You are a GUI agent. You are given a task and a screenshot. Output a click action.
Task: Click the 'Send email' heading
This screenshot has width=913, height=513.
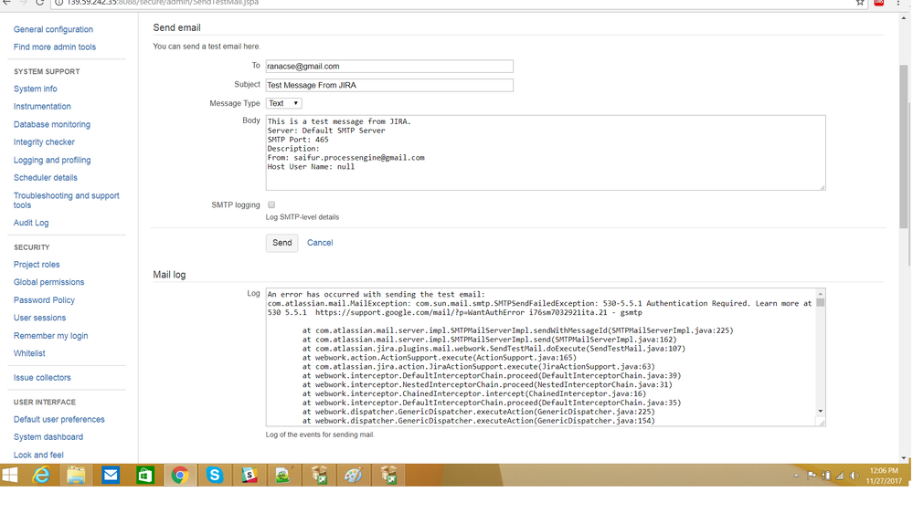[177, 27]
